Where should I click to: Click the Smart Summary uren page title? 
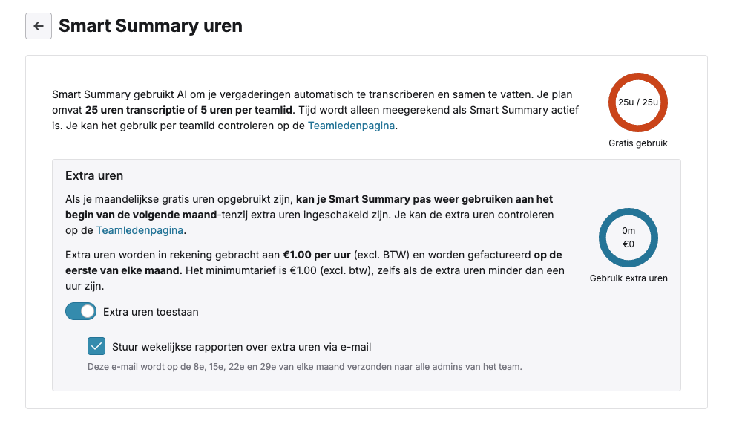[151, 26]
